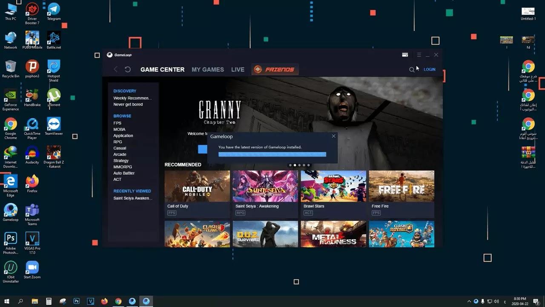This screenshot has width=545, height=307.
Task: Select the Start Zoom desktop icon
Action: (32, 270)
